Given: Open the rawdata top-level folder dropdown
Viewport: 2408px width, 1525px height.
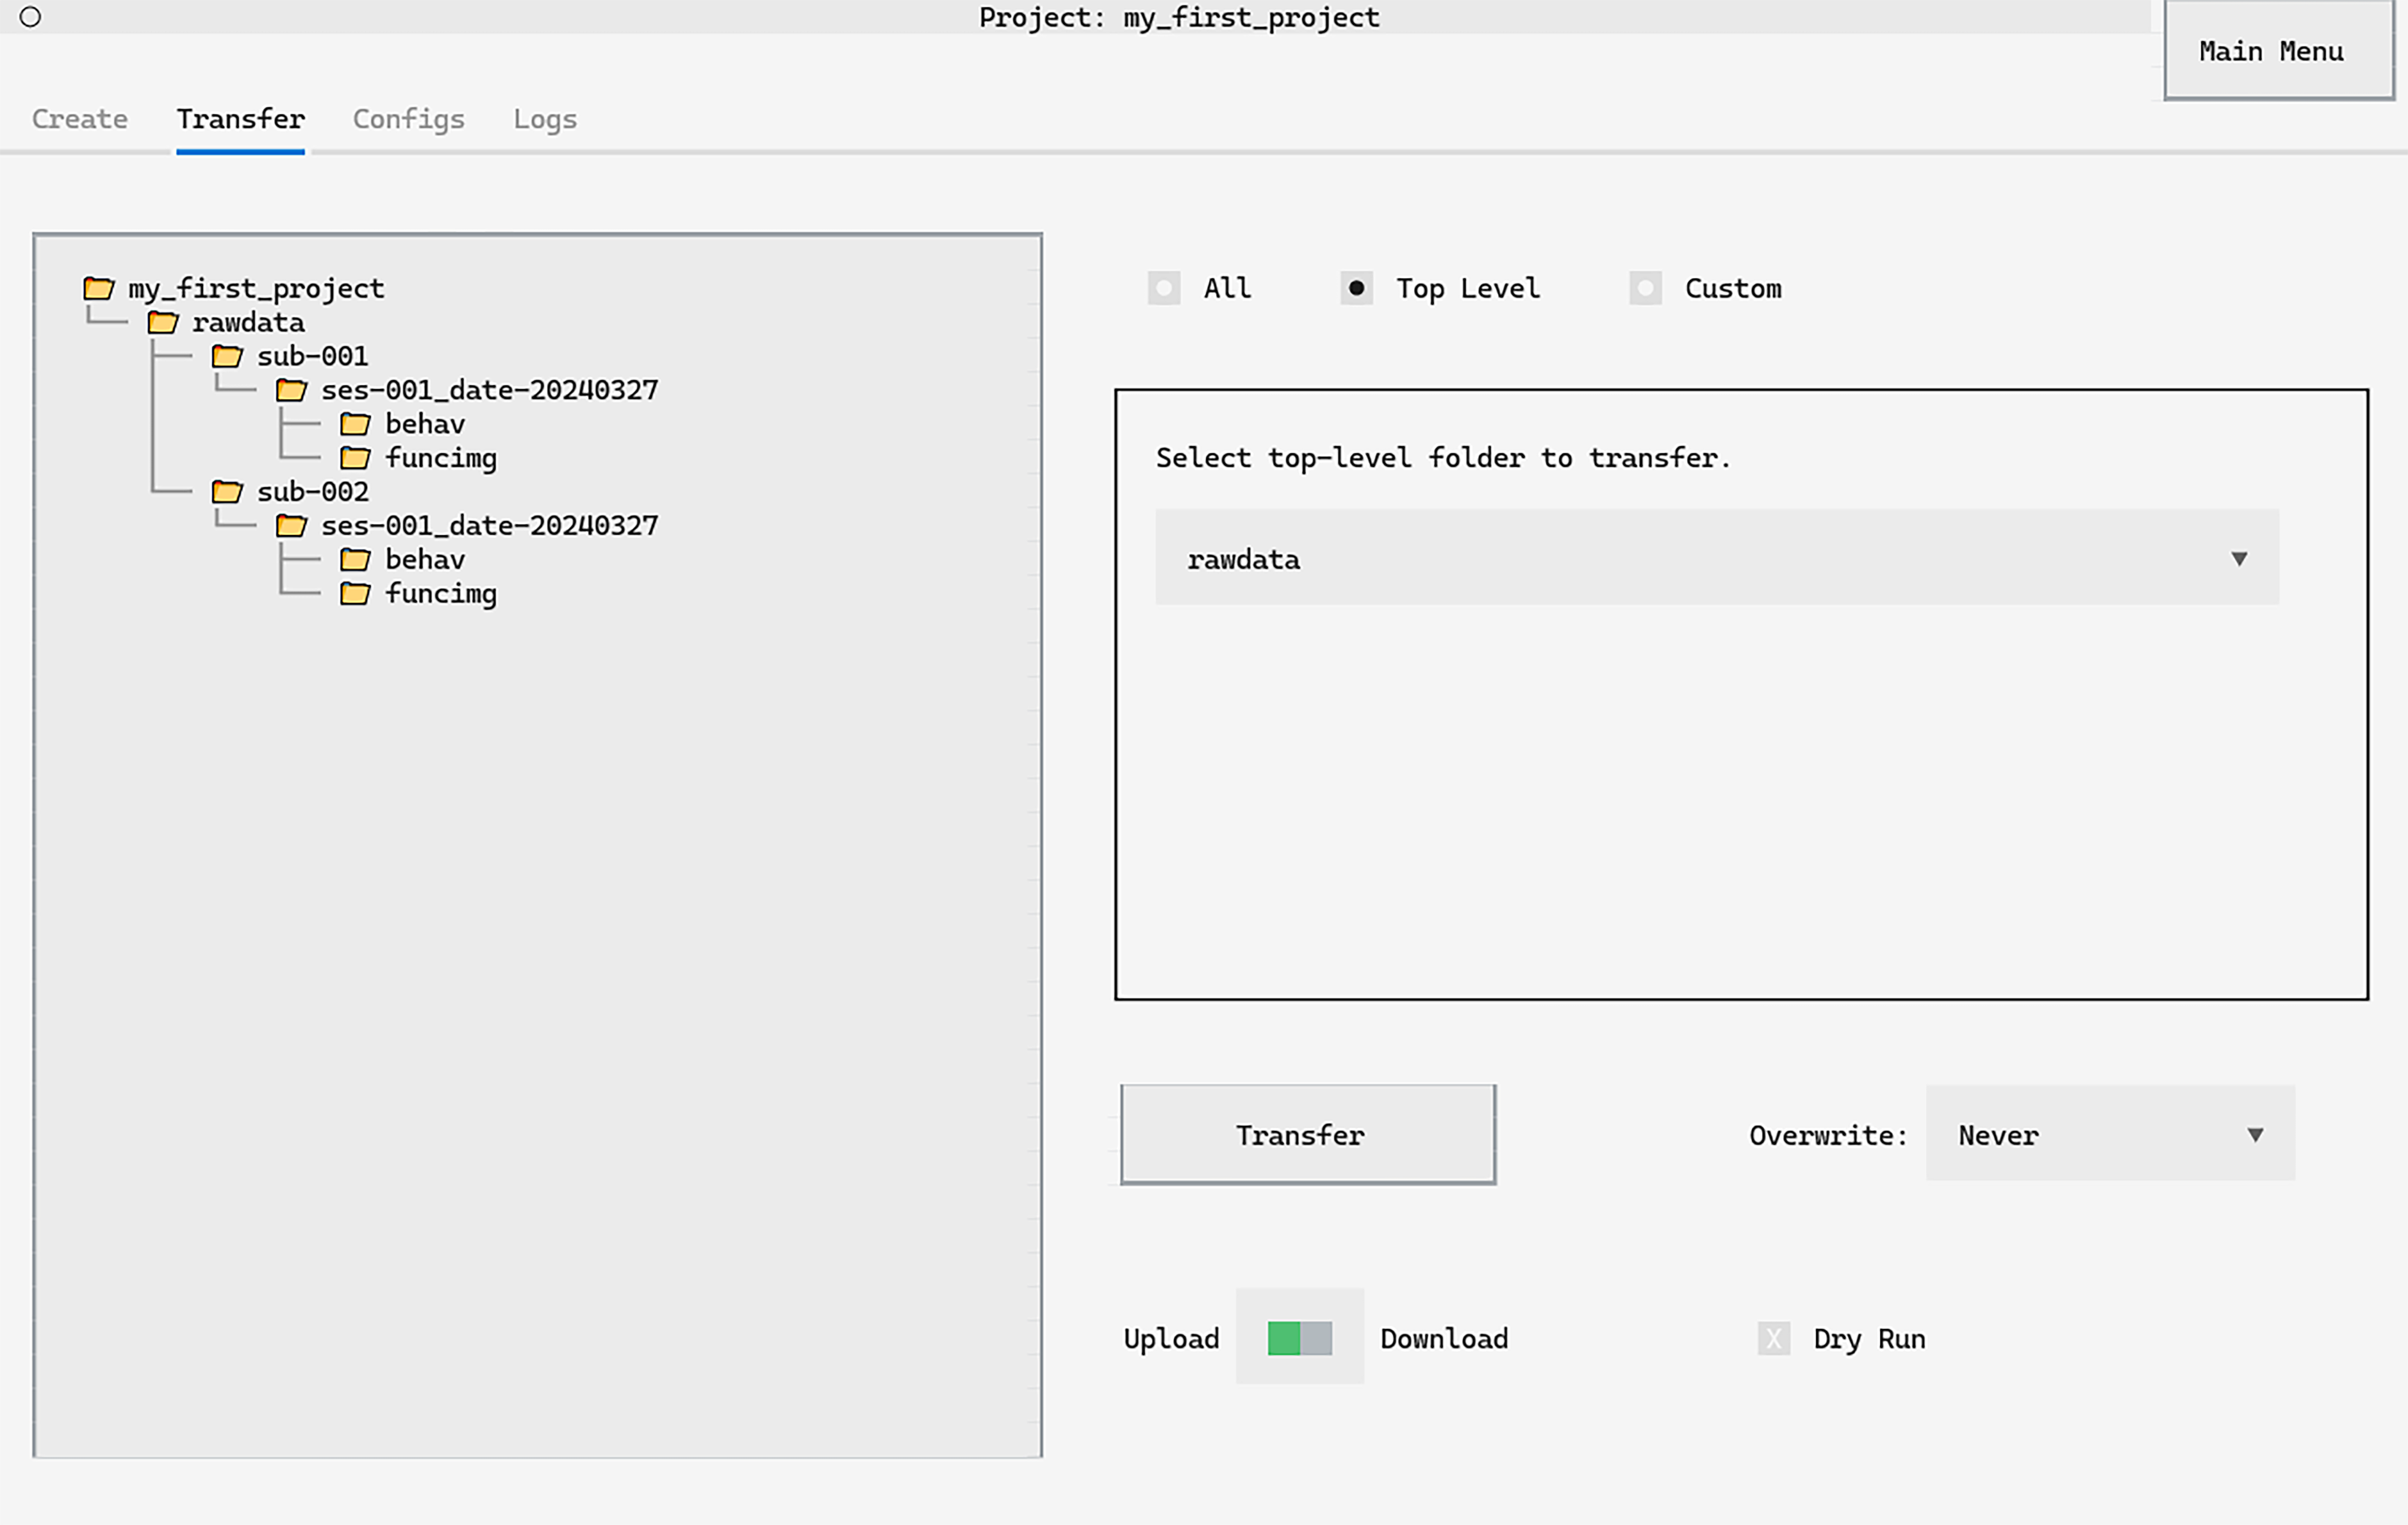Looking at the screenshot, I should tap(1716, 558).
